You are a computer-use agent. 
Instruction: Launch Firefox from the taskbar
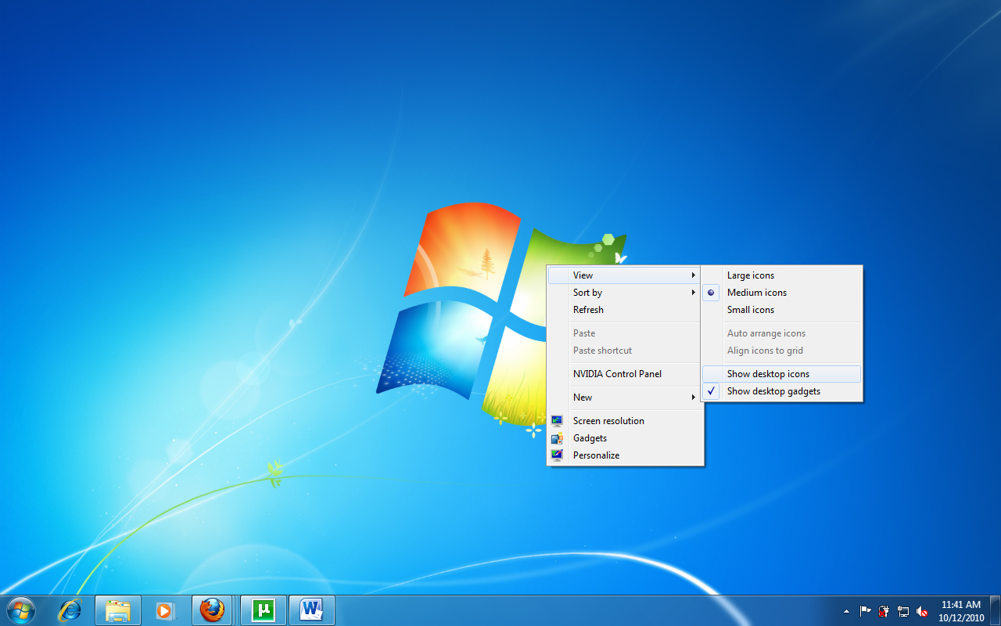213,610
